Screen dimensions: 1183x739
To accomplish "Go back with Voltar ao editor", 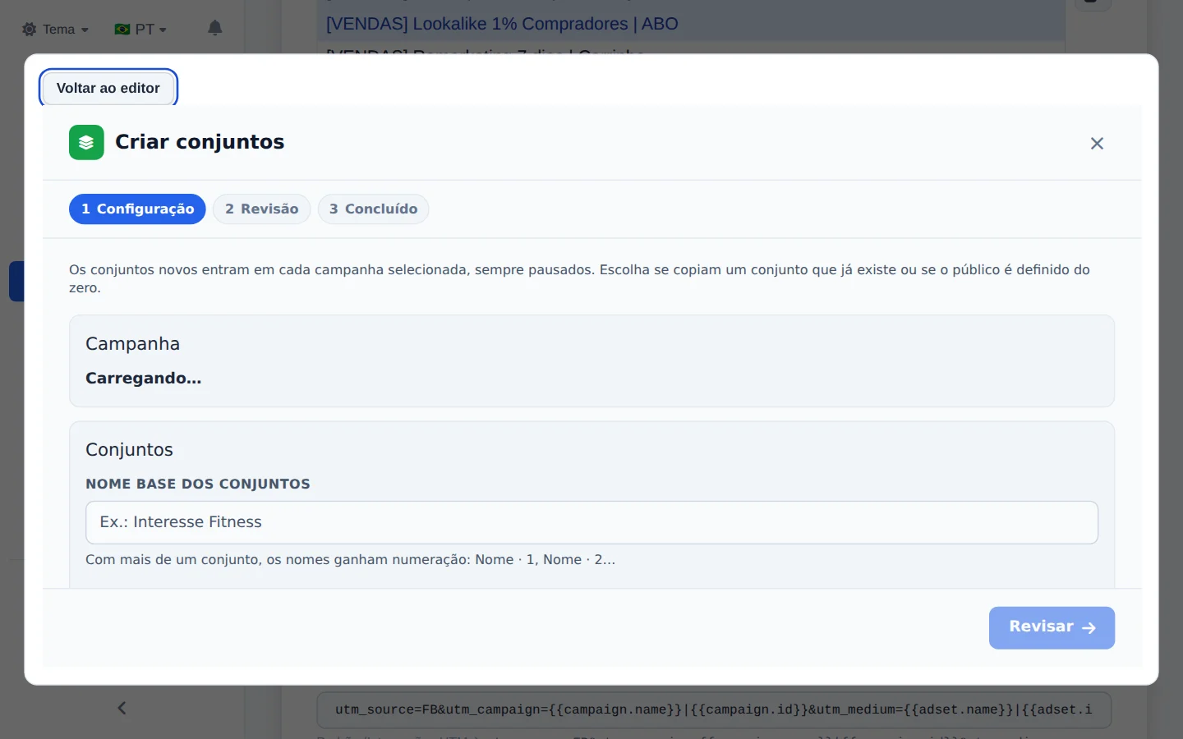I will coord(108,88).
